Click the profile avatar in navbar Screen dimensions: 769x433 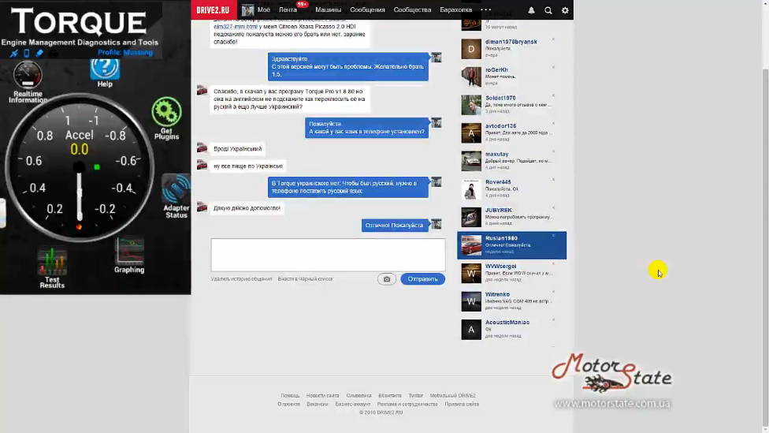tap(247, 9)
